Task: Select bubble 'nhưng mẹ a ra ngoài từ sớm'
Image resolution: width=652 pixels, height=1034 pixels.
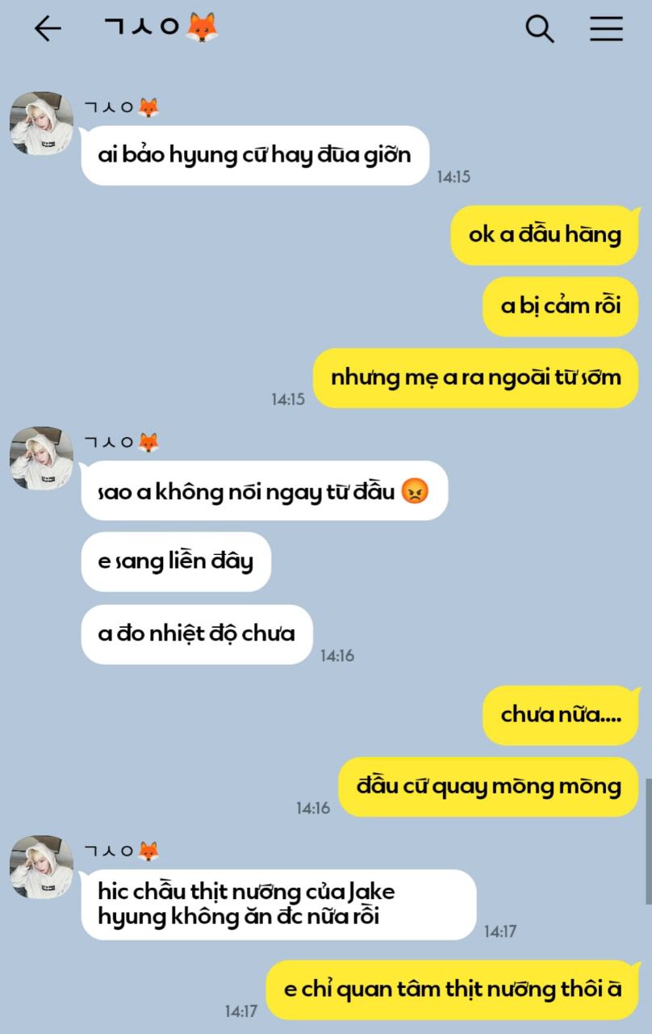Action: 476,377
